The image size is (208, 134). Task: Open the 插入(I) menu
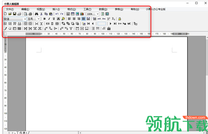[56, 9]
